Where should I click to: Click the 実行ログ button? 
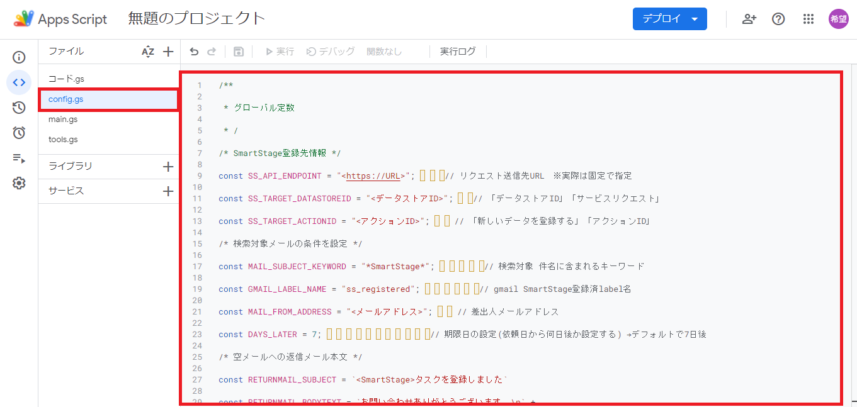[458, 52]
